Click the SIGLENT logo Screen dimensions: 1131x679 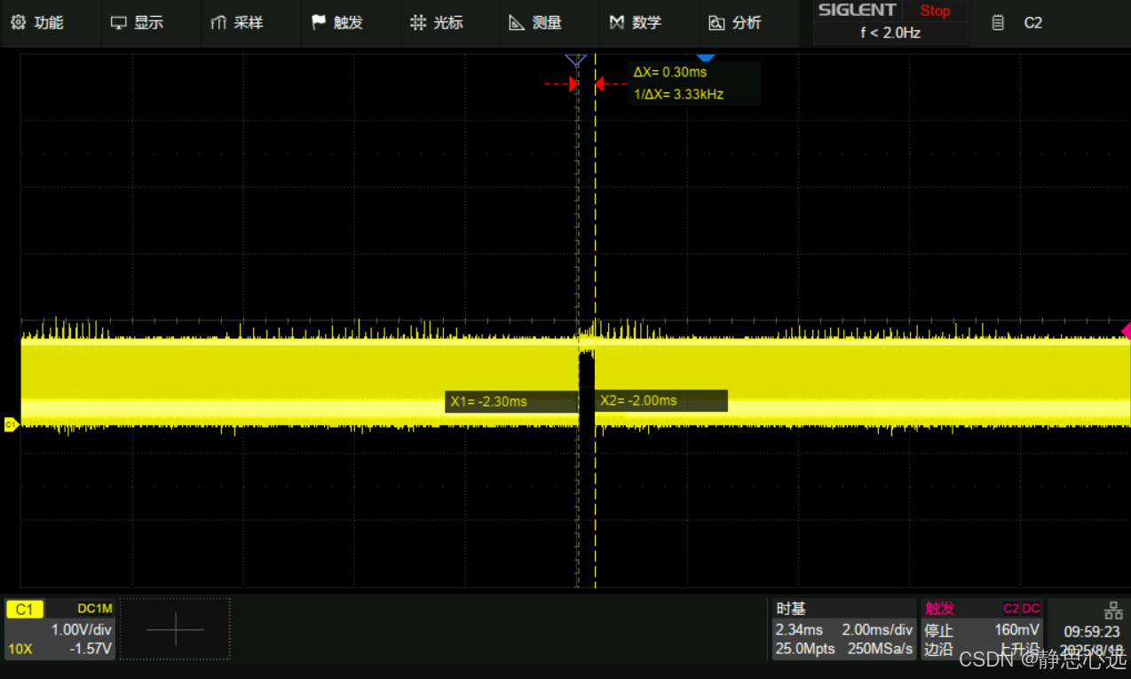coord(858,11)
